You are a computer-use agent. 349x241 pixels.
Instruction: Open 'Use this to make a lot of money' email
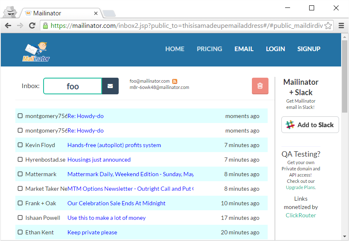(x=107, y=218)
